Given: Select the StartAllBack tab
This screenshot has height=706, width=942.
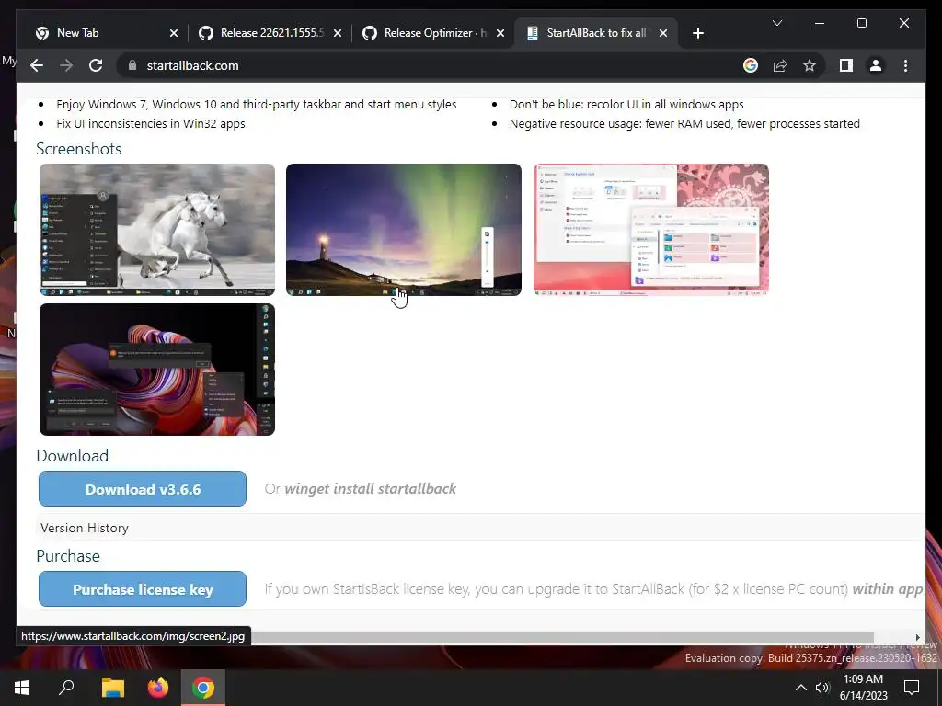Looking at the screenshot, I should click(x=596, y=33).
